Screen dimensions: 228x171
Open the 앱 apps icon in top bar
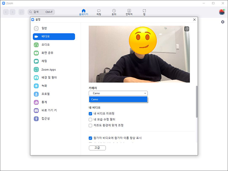click(x=144, y=11)
